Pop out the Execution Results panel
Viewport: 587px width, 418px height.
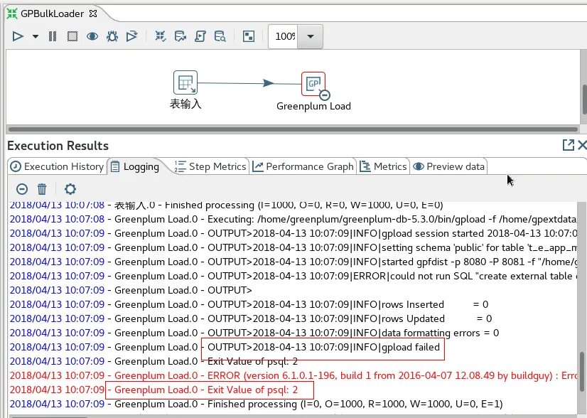(x=569, y=145)
